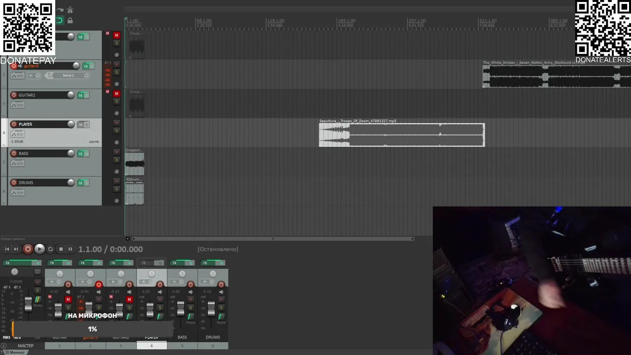631x355 pixels.
Task: Stop playback in transport bar
Action: coord(61,249)
